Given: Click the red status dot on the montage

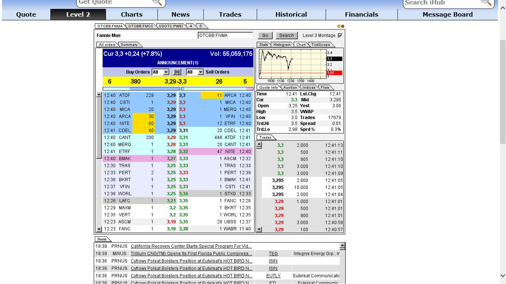Looking at the screenshot, I should pyautogui.click(x=343, y=26).
